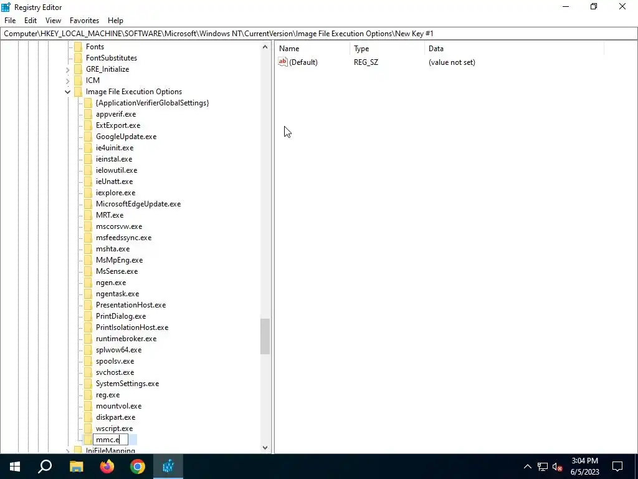Click Image File Execution Options folder icon
This screenshot has width=638, height=479.
78,92
